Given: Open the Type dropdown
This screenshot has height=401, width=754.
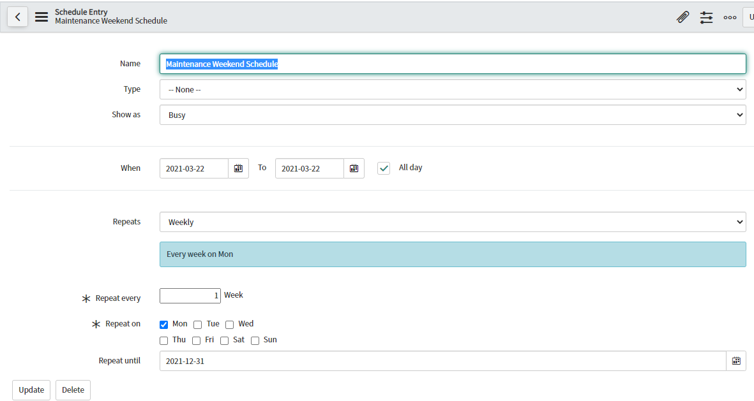Looking at the screenshot, I should click(453, 89).
